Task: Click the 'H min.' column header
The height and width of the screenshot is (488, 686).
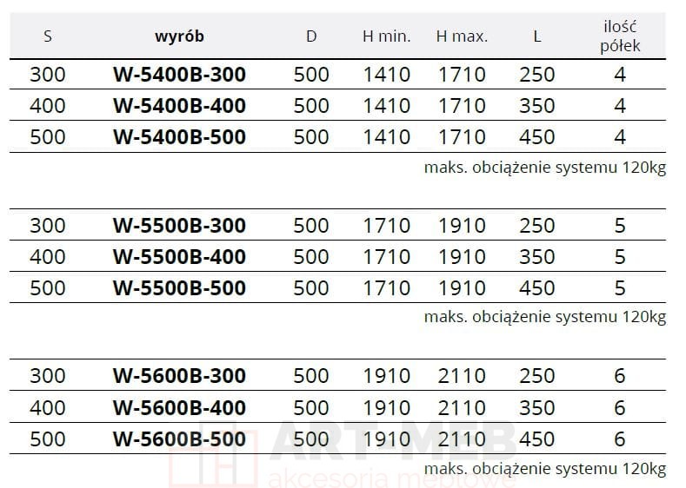Action: coord(386,36)
